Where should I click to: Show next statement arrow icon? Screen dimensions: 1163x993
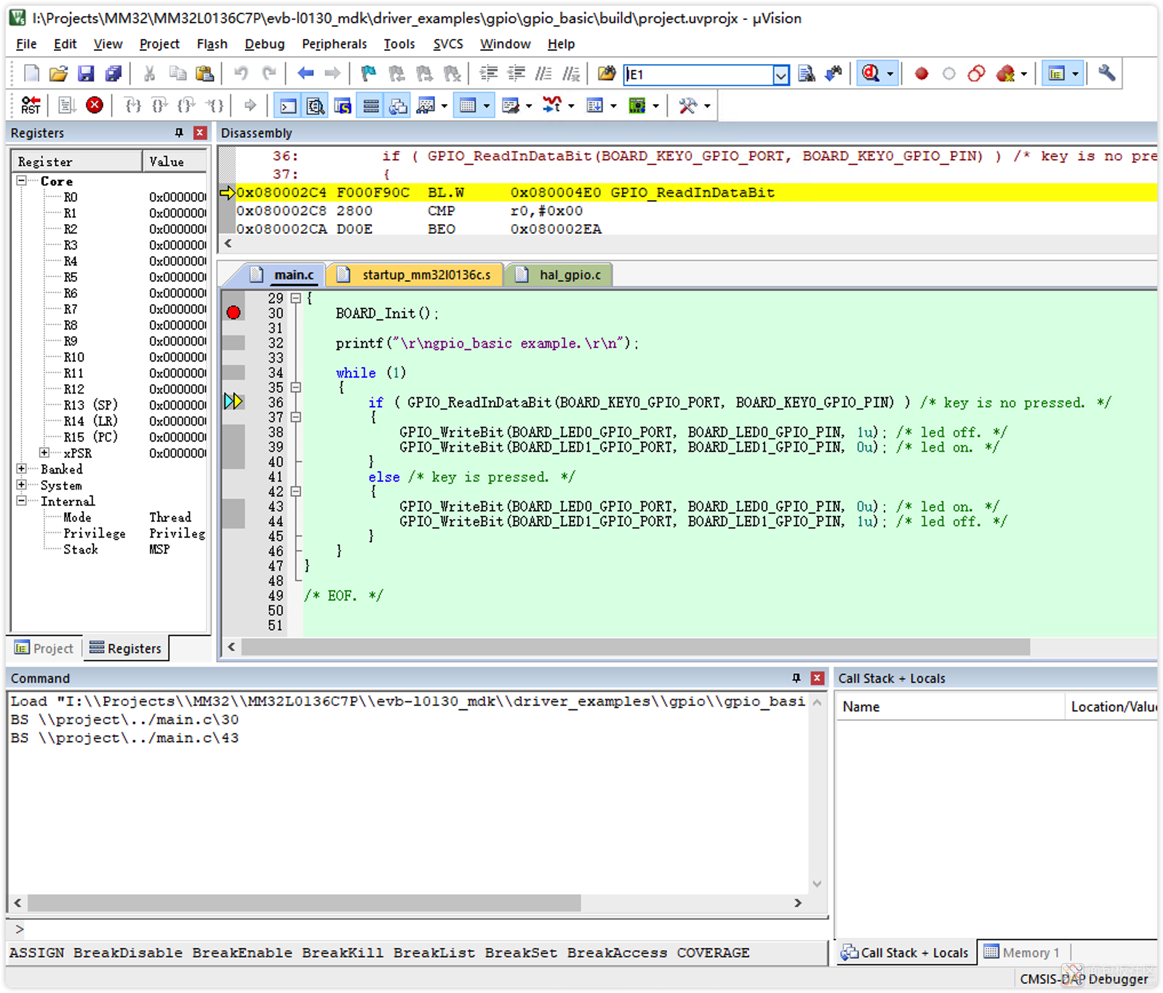[249, 105]
